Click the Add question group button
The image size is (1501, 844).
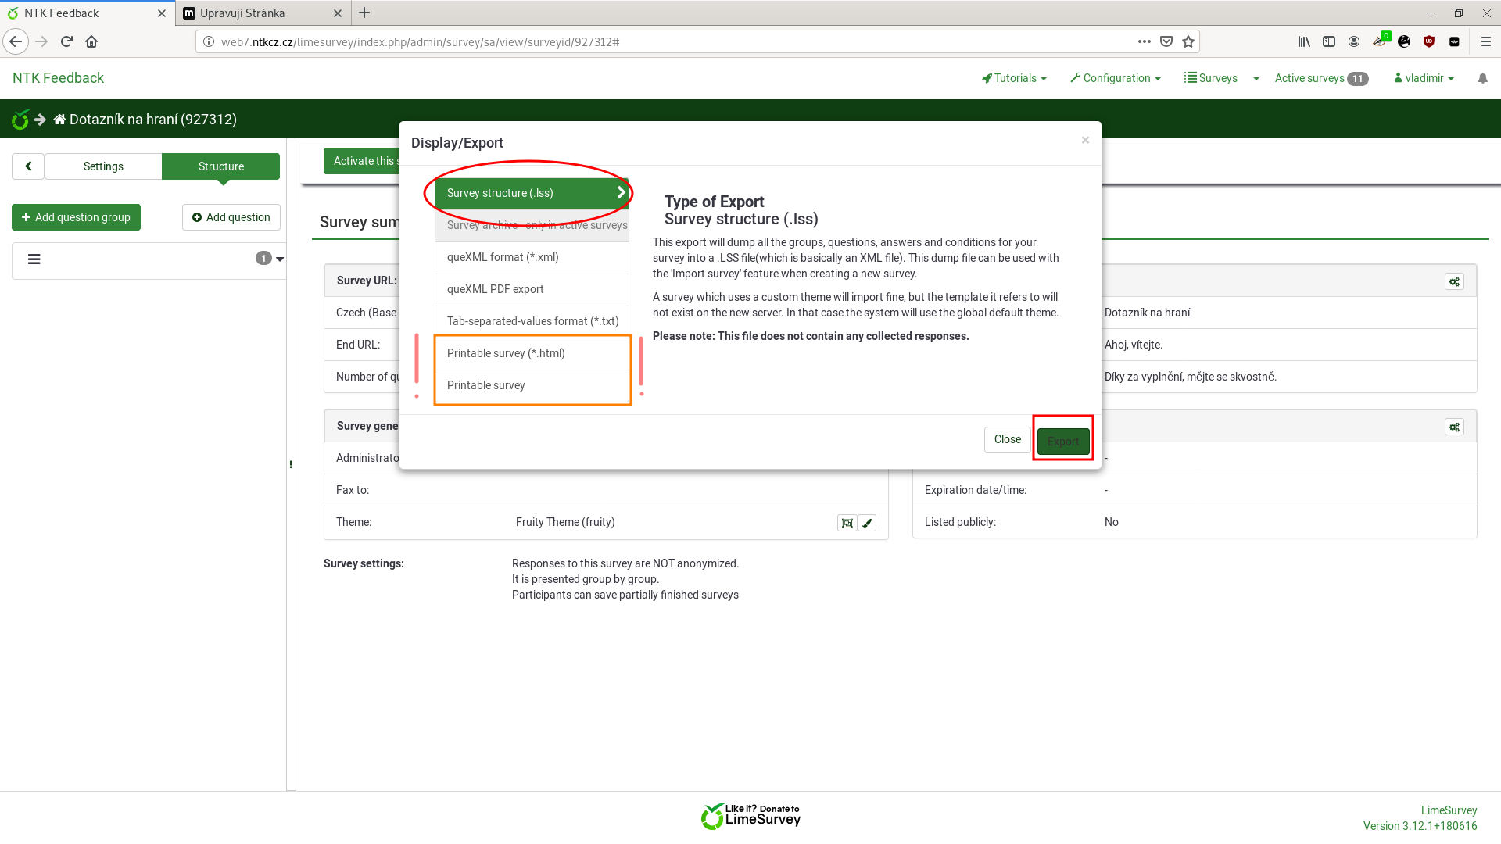pyautogui.click(x=76, y=217)
